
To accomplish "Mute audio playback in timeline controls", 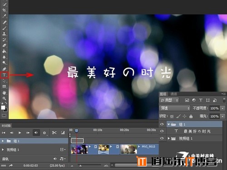I will coord(36,133).
